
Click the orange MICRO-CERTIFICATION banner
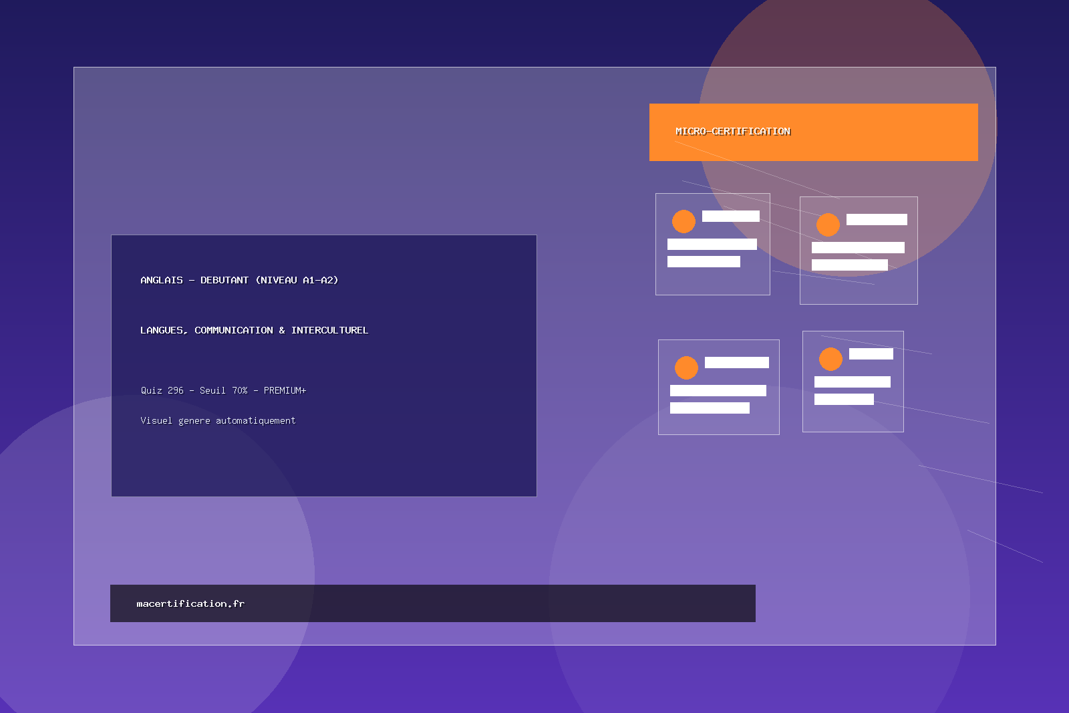(813, 132)
